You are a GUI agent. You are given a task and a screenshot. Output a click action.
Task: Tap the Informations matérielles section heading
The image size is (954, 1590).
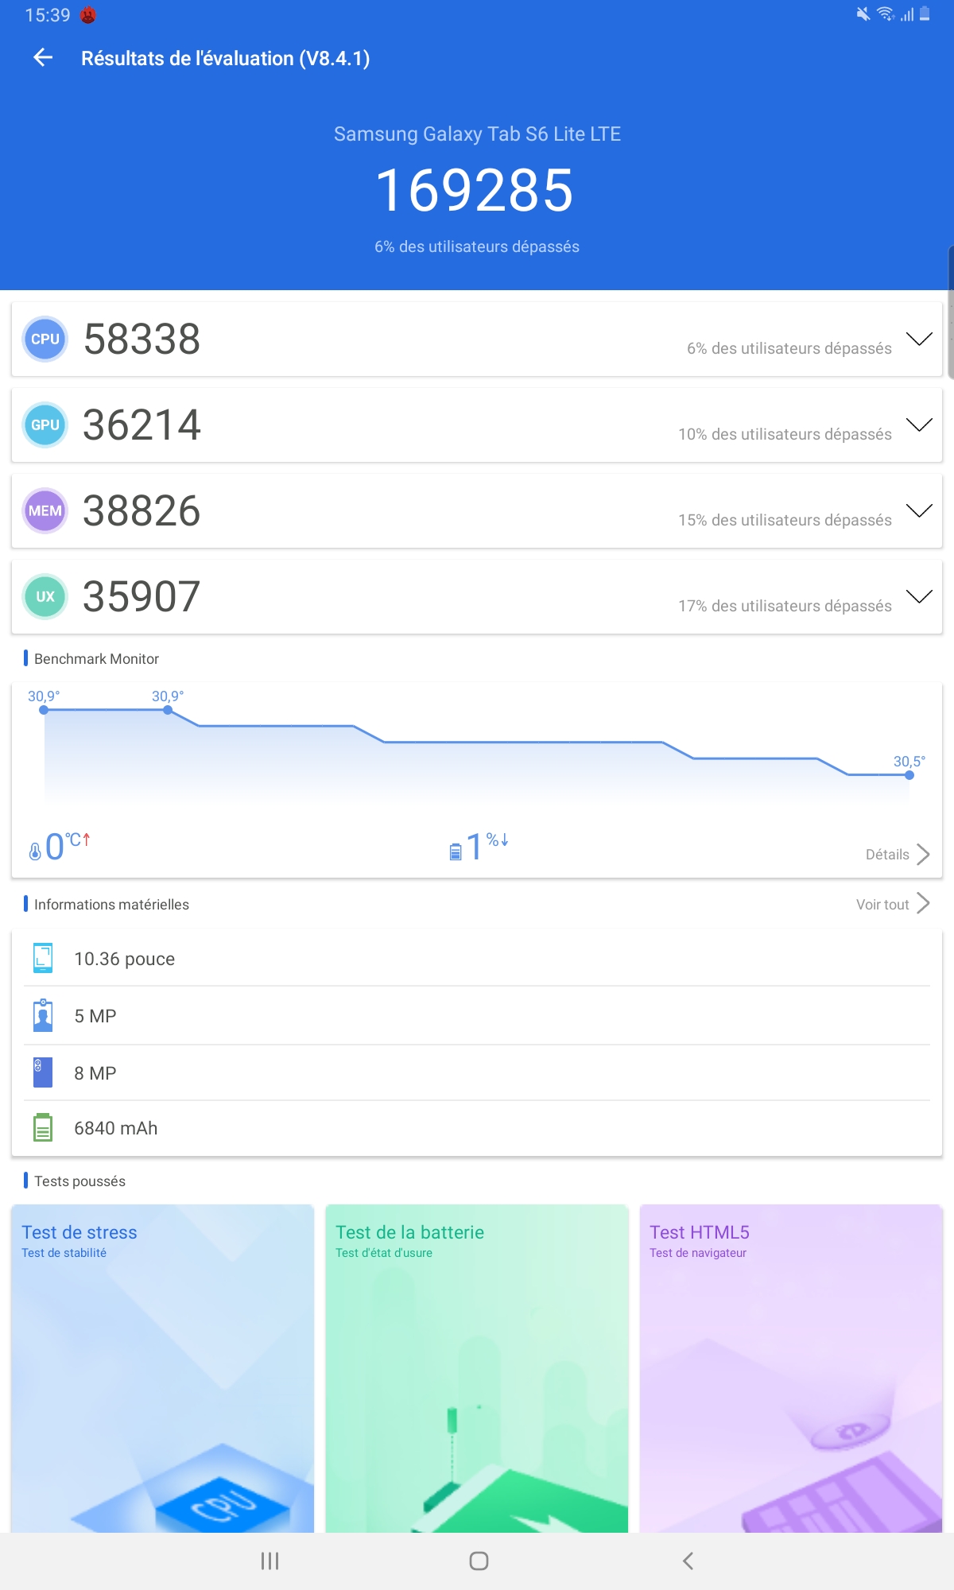pyautogui.click(x=111, y=904)
